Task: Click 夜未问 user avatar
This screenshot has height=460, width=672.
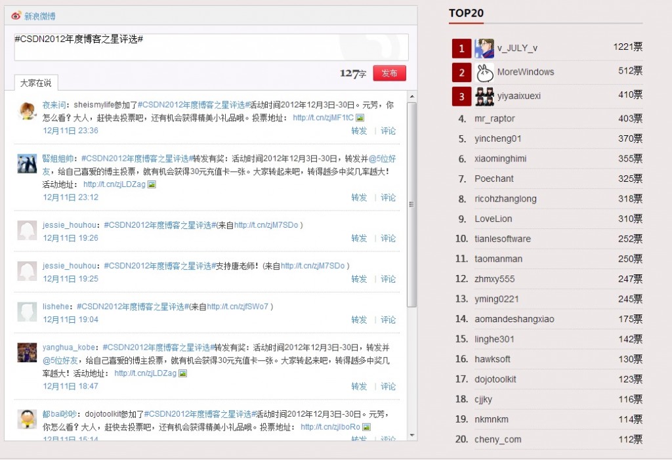Action: pos(27,111)
